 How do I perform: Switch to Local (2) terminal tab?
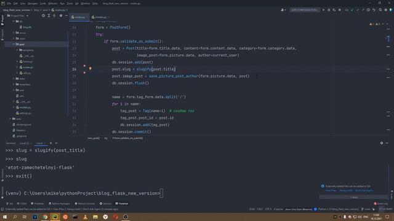pyautogui.click(x=25, y=143)
